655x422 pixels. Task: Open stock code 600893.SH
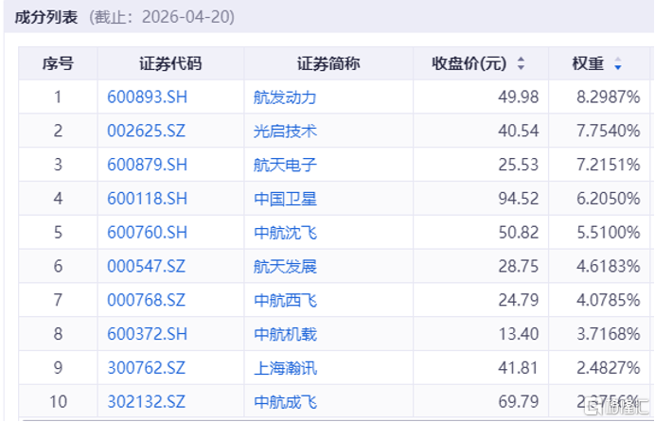147,97
